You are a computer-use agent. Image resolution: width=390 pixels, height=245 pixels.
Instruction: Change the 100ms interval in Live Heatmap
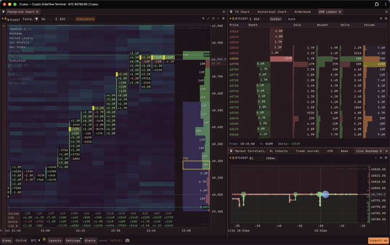(x=270, y=158)
